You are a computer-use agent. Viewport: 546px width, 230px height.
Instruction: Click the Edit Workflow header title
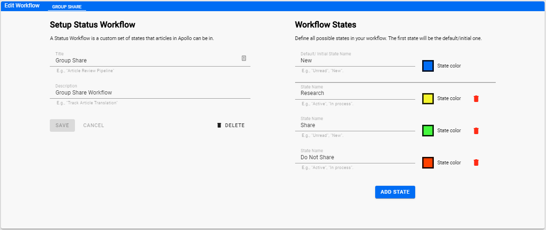click(22, 6)
